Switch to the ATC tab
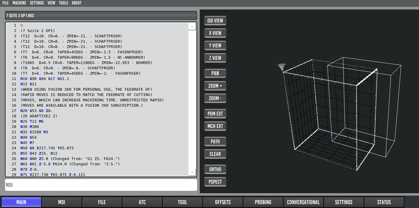 click(x=142, y=202)
